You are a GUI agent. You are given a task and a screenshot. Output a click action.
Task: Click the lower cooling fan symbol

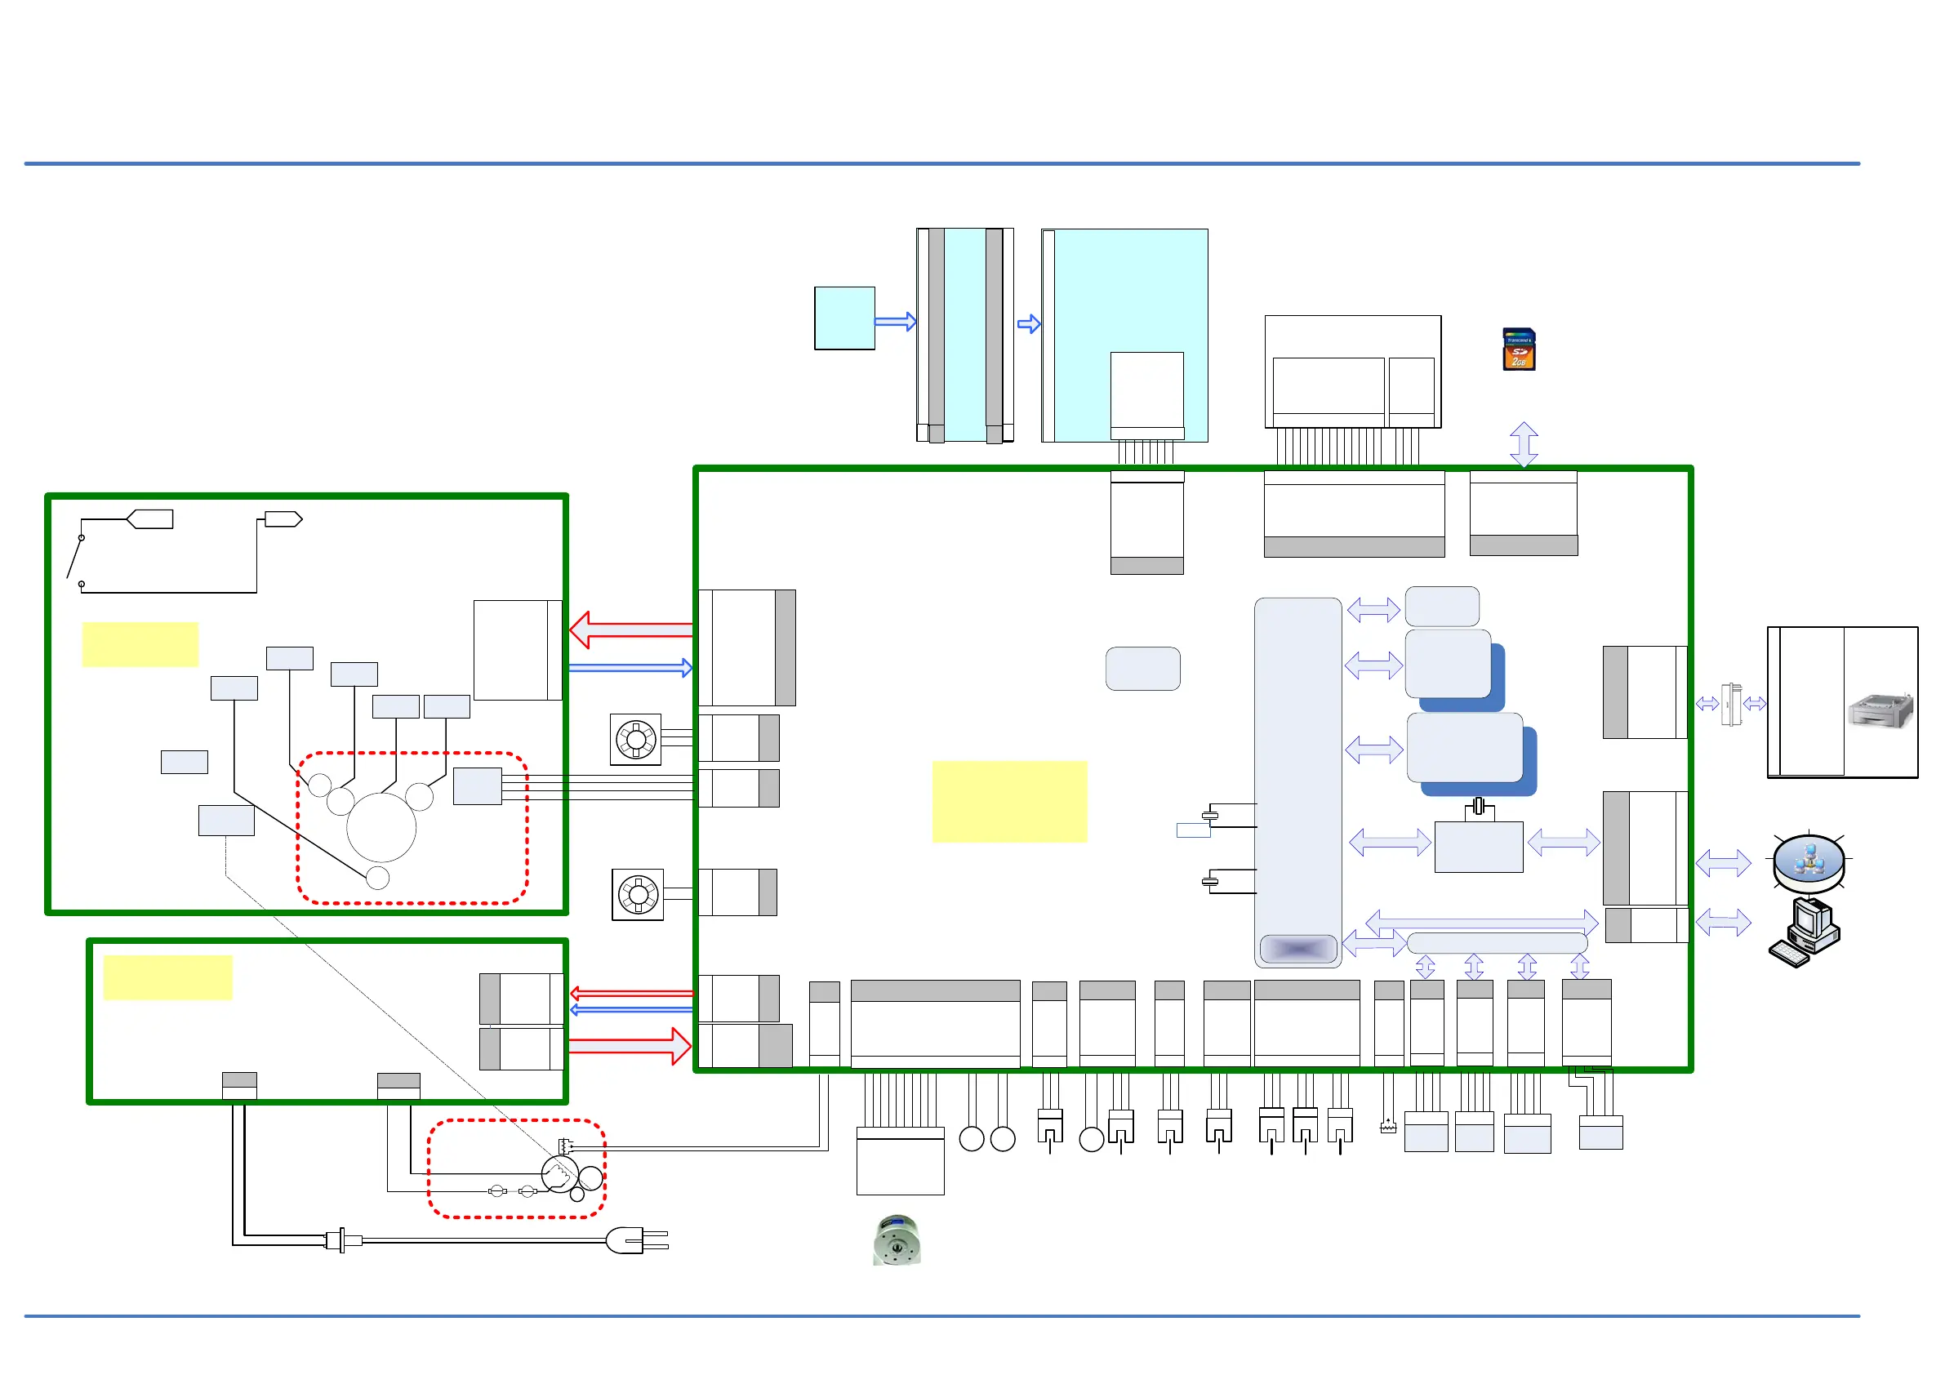[x=638, y=894]
